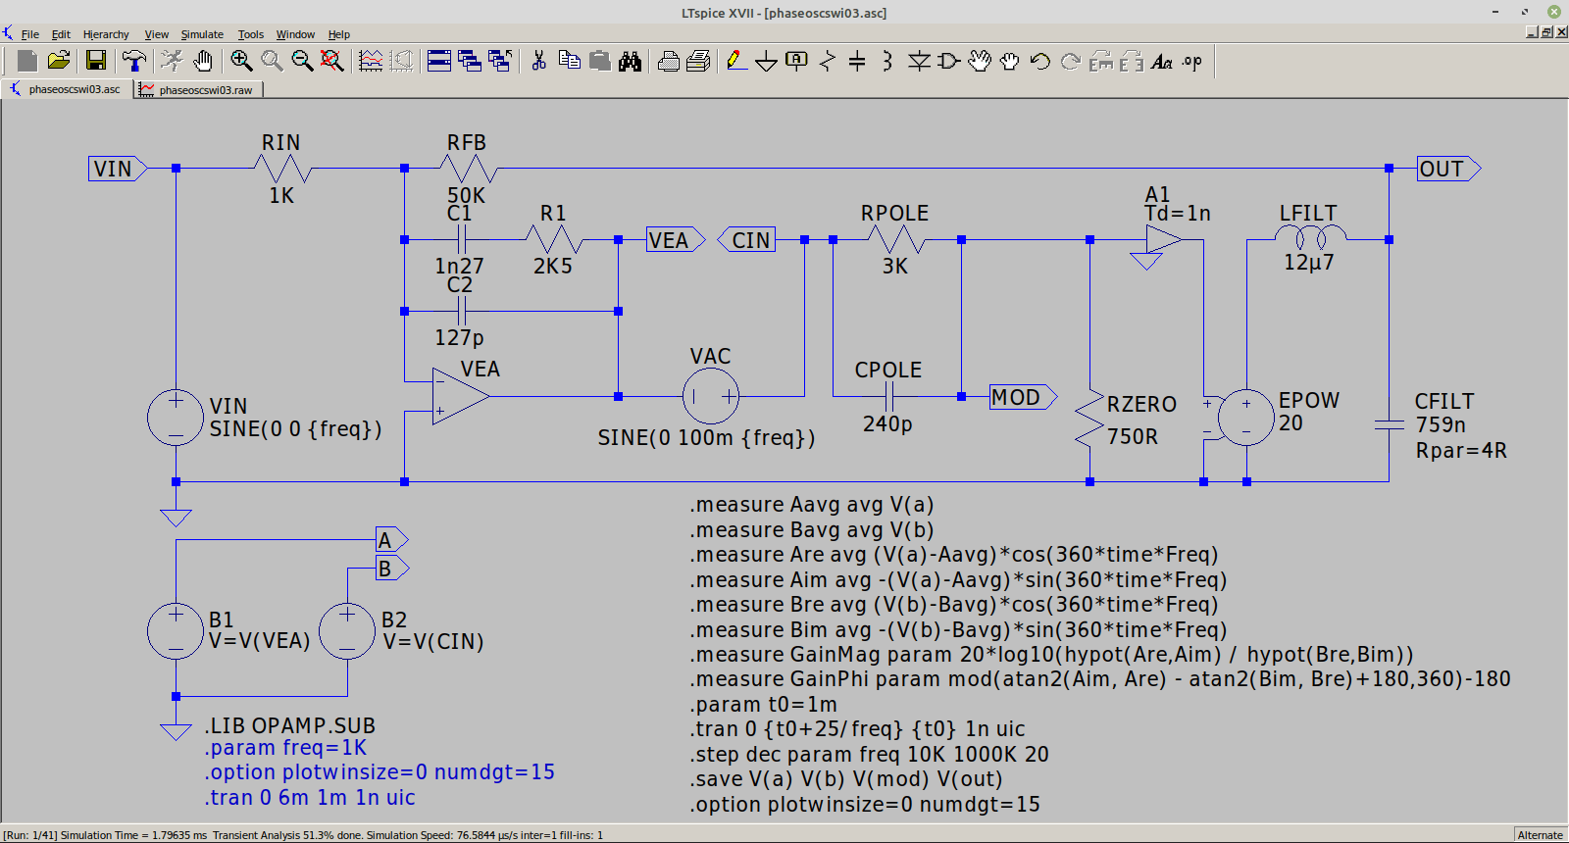Viewport: 1569px width, 843px height.
Task: Click the plain magnifier pan icon
Action: (x=272, y=61)
